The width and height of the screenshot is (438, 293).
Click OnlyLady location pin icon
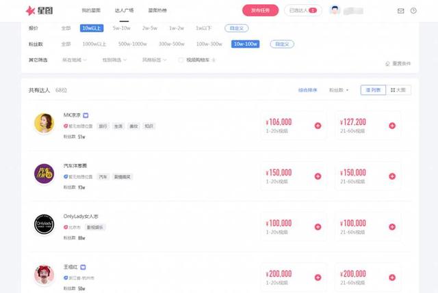[x=66, y=227]
